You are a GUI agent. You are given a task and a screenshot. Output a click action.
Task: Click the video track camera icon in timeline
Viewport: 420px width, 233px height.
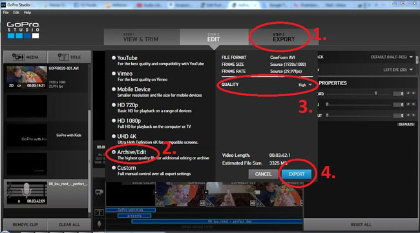(x=100, y=192)
